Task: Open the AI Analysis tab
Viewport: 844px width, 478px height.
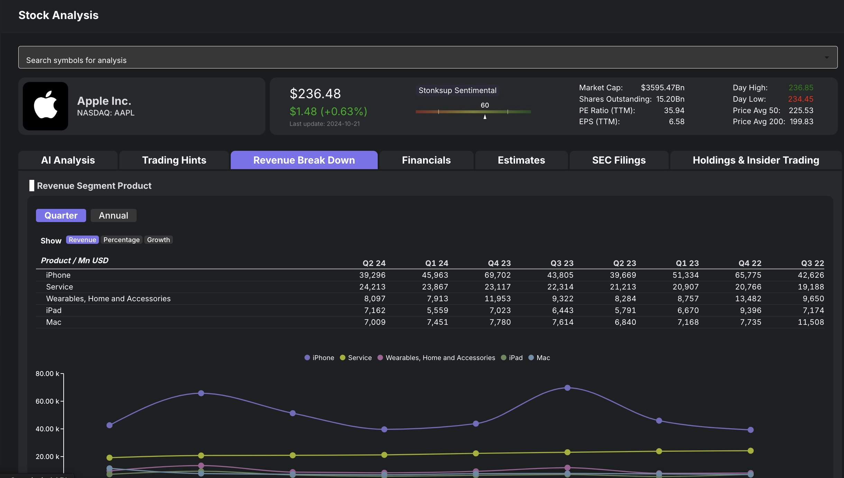Action: coord(68,160)
